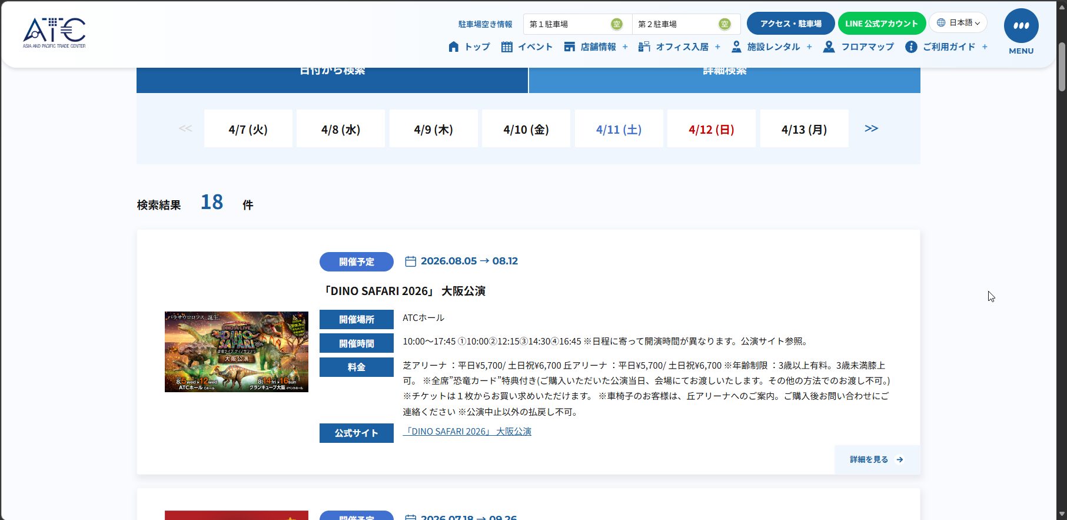Click the ATCホール venue text
This screenshot has width=1067, height=520.
pos(424,317)
